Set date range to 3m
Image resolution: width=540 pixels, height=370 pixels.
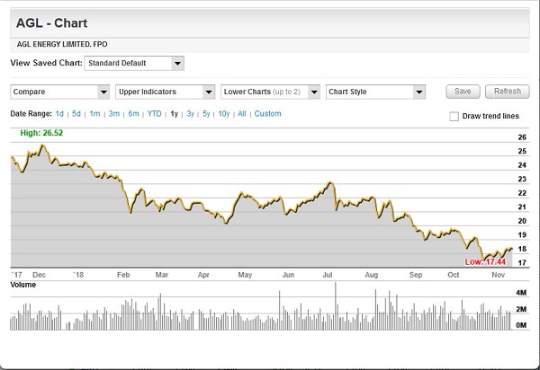114,114
